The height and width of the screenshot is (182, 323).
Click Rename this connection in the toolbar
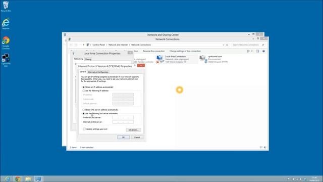153,51
